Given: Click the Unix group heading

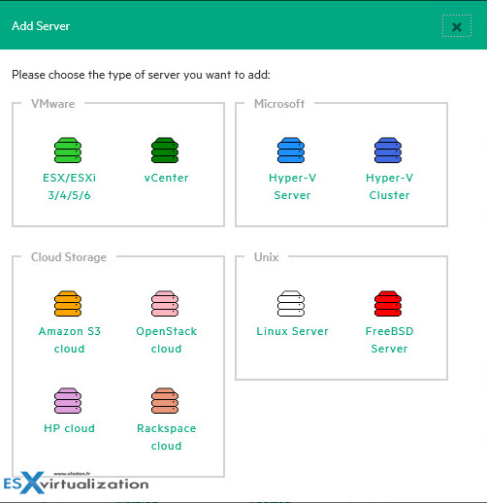Looking at the screenshot, I should [266, 257].
